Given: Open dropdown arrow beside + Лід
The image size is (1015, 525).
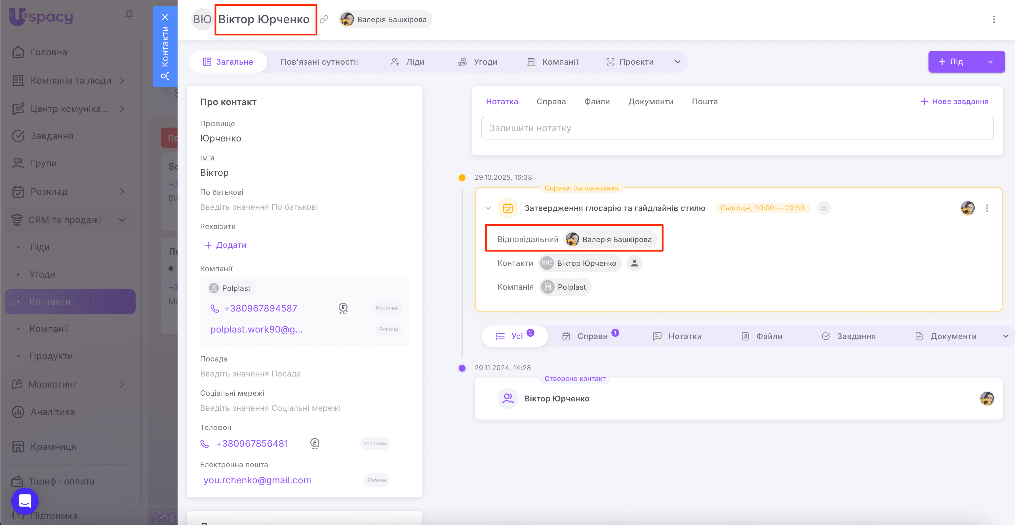Looking at the screenshot, I should point(991,62).
